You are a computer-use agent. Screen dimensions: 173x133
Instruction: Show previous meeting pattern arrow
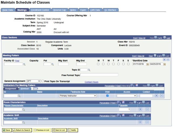155,55
